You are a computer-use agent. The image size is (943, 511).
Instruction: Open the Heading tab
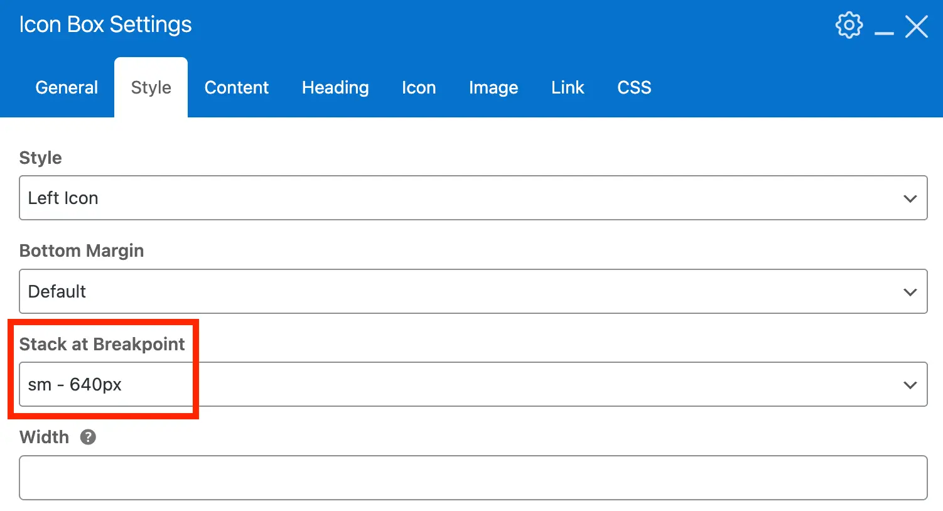pyautogui.click(x=335, y=87)
